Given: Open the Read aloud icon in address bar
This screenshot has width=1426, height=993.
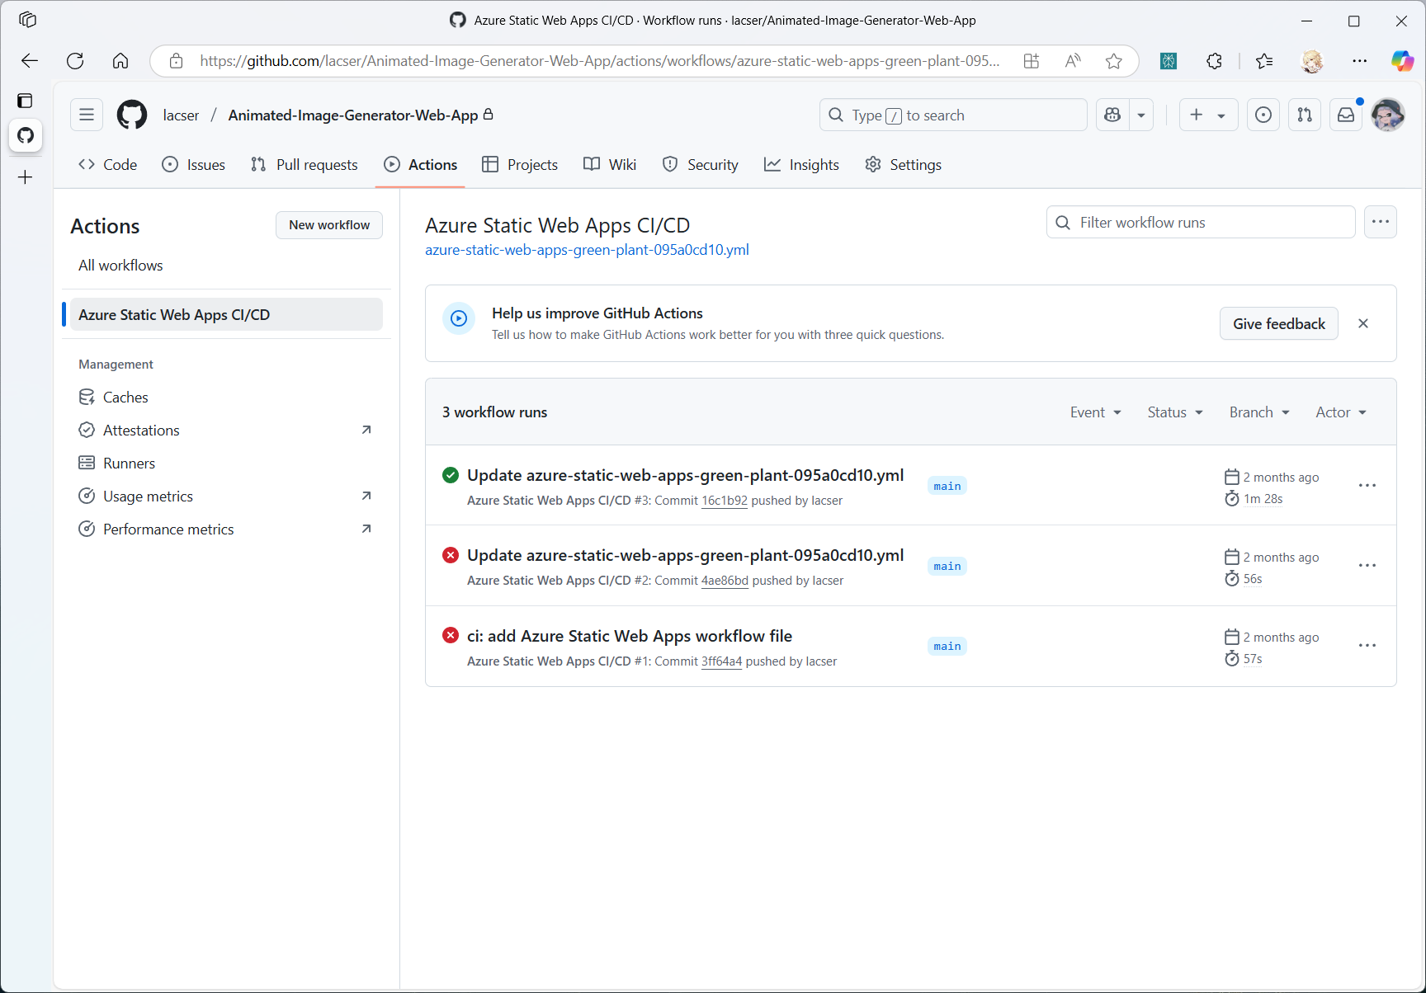Looking at the screenshot, I should click(1073, 60).
